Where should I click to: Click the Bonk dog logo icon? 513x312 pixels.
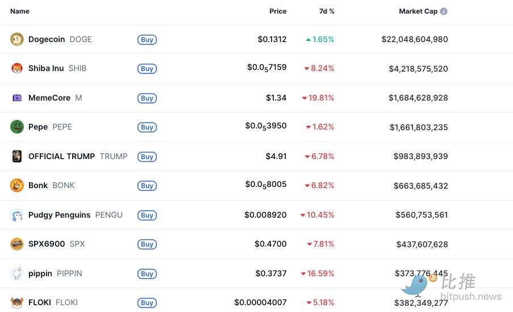[17, 185]
